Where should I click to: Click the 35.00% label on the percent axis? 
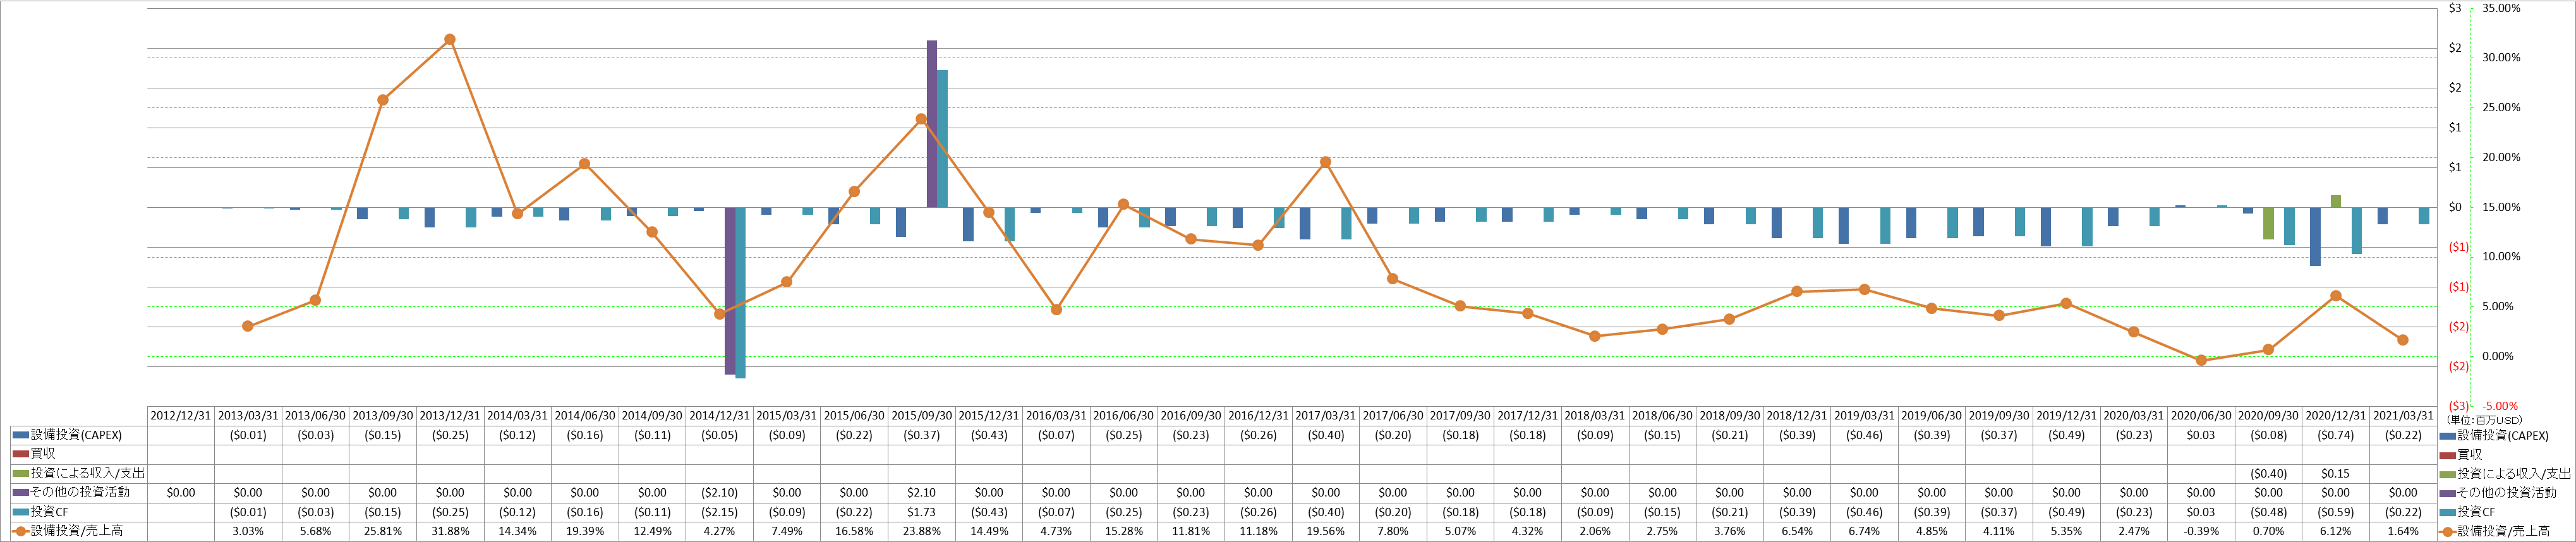click(2501, 8)
